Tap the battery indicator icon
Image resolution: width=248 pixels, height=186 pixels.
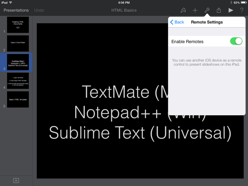(244, 2)
